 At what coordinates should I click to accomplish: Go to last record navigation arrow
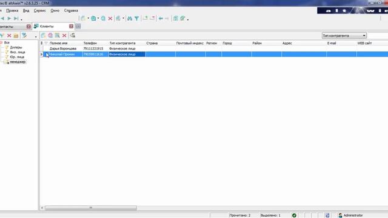16,19
